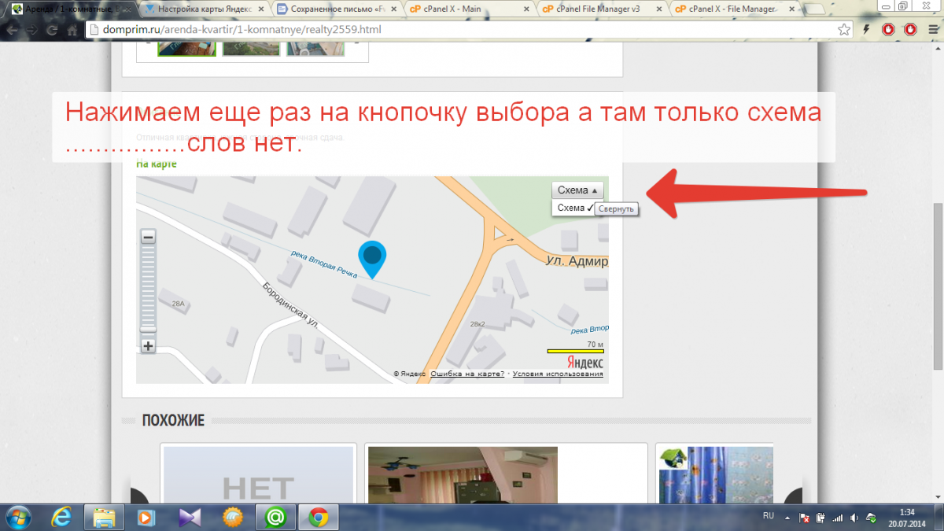Image resolution: width=944 pixels, height=531 pixels.
Task: Open the green @ mail agent in taskbar
Action: click(x=276, y=517)
